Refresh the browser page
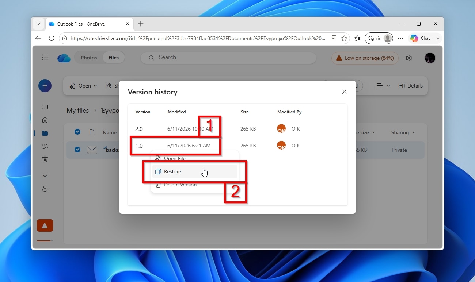This screenshot has height=282, width=475. [x=52, y=38]
